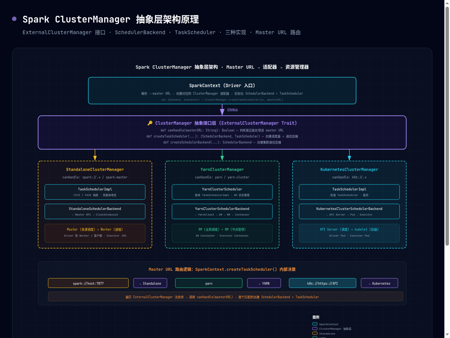Click text '→ YarnClient → AM → NM → Container'
This screenshot has height=338, width=450.
click(x=222, y=215)
